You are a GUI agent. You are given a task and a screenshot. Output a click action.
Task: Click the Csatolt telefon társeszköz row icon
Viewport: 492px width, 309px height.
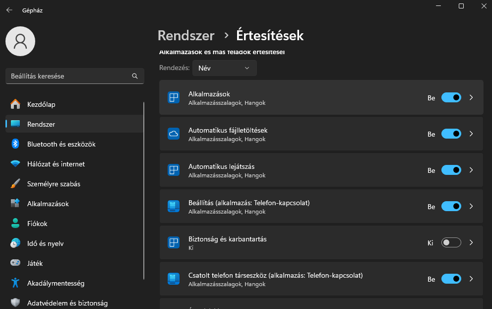[174, 279]
